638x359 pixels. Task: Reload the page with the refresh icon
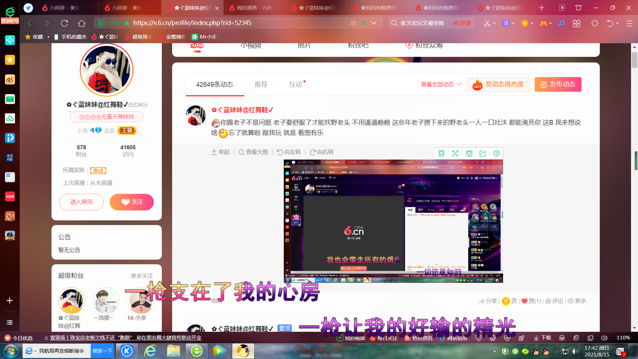point(64,23)
